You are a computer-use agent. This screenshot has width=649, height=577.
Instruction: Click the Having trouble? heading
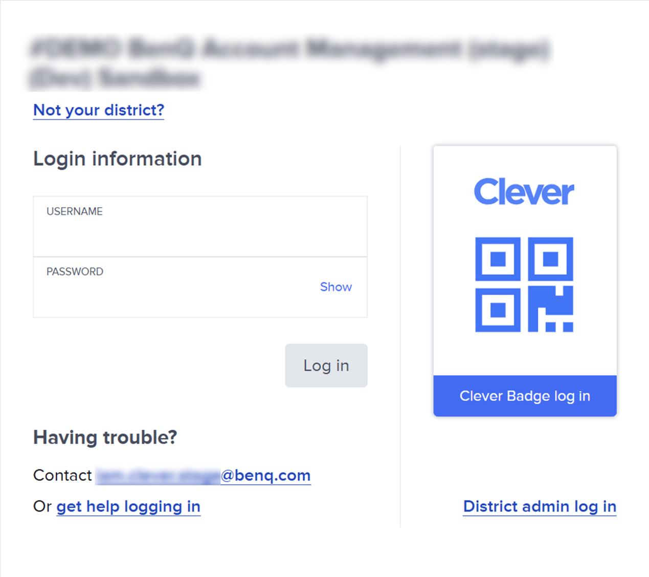pos(105,438)
